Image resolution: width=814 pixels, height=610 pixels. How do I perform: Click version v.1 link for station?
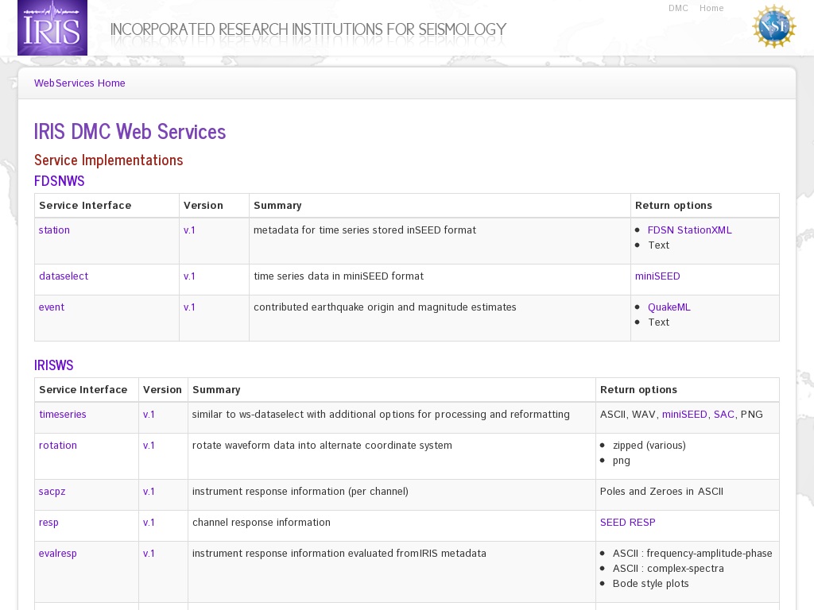point(189,230)
